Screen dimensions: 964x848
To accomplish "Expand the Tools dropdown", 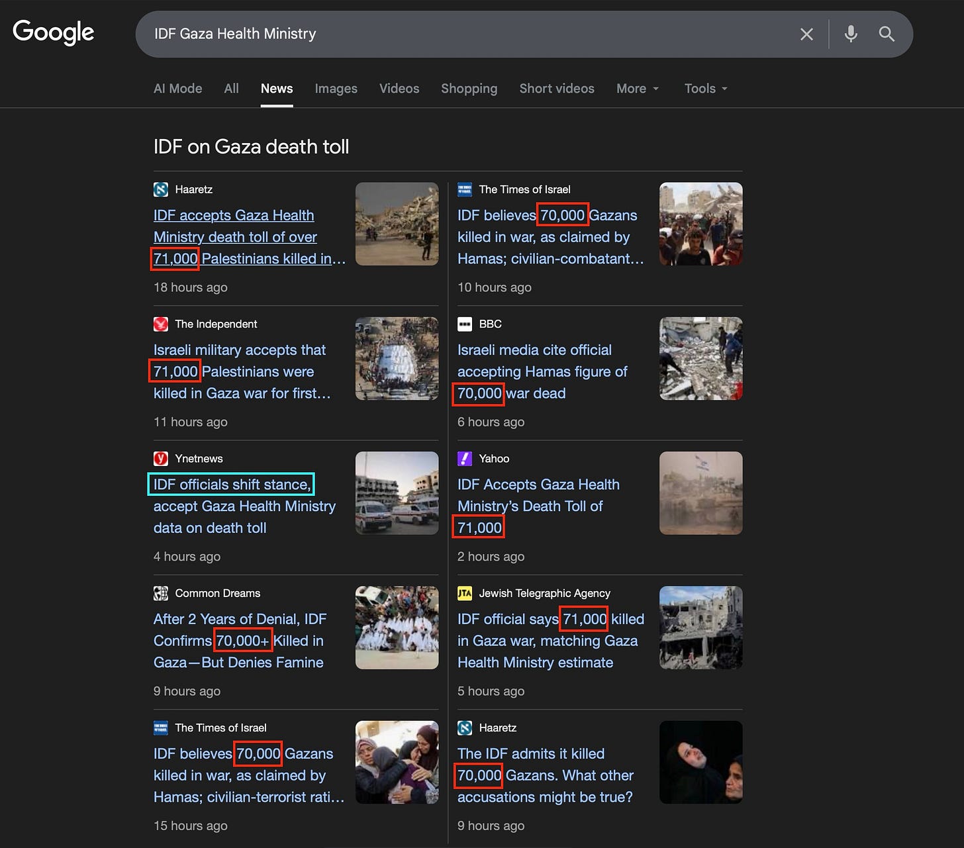I will point(706,89).
